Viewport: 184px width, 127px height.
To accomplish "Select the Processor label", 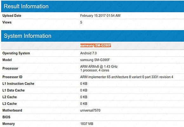I will [10, 69].
